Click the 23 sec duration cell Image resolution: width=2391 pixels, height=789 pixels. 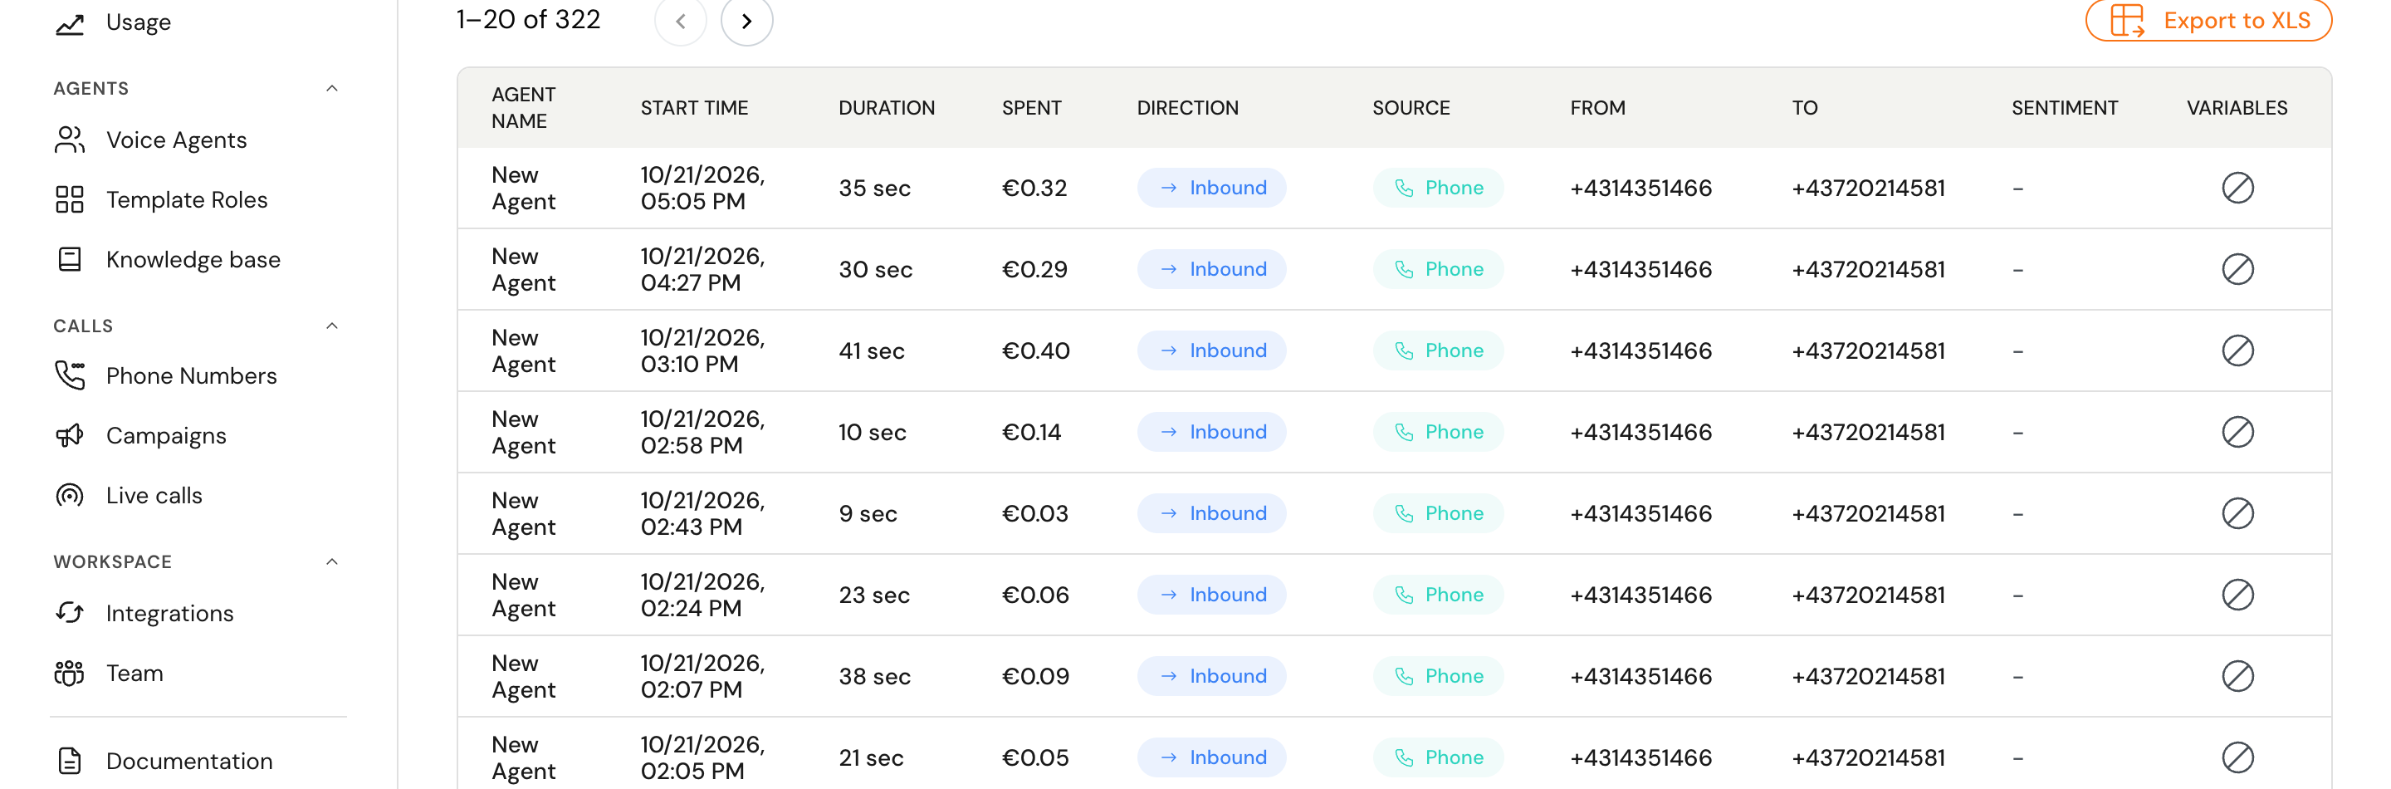point(874,595)
